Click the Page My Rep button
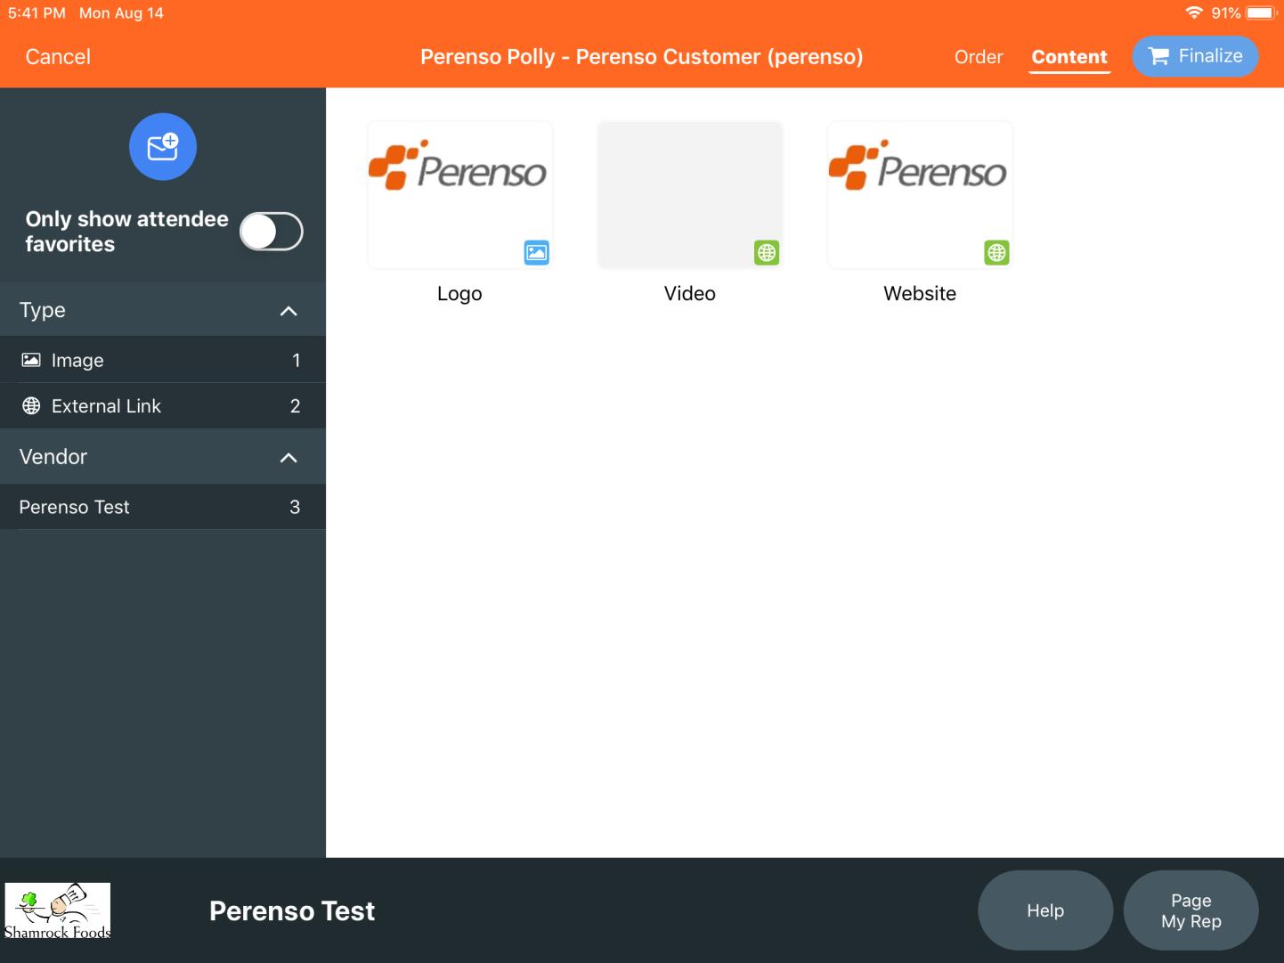The image size is (1284, 963). (1191, 910)
